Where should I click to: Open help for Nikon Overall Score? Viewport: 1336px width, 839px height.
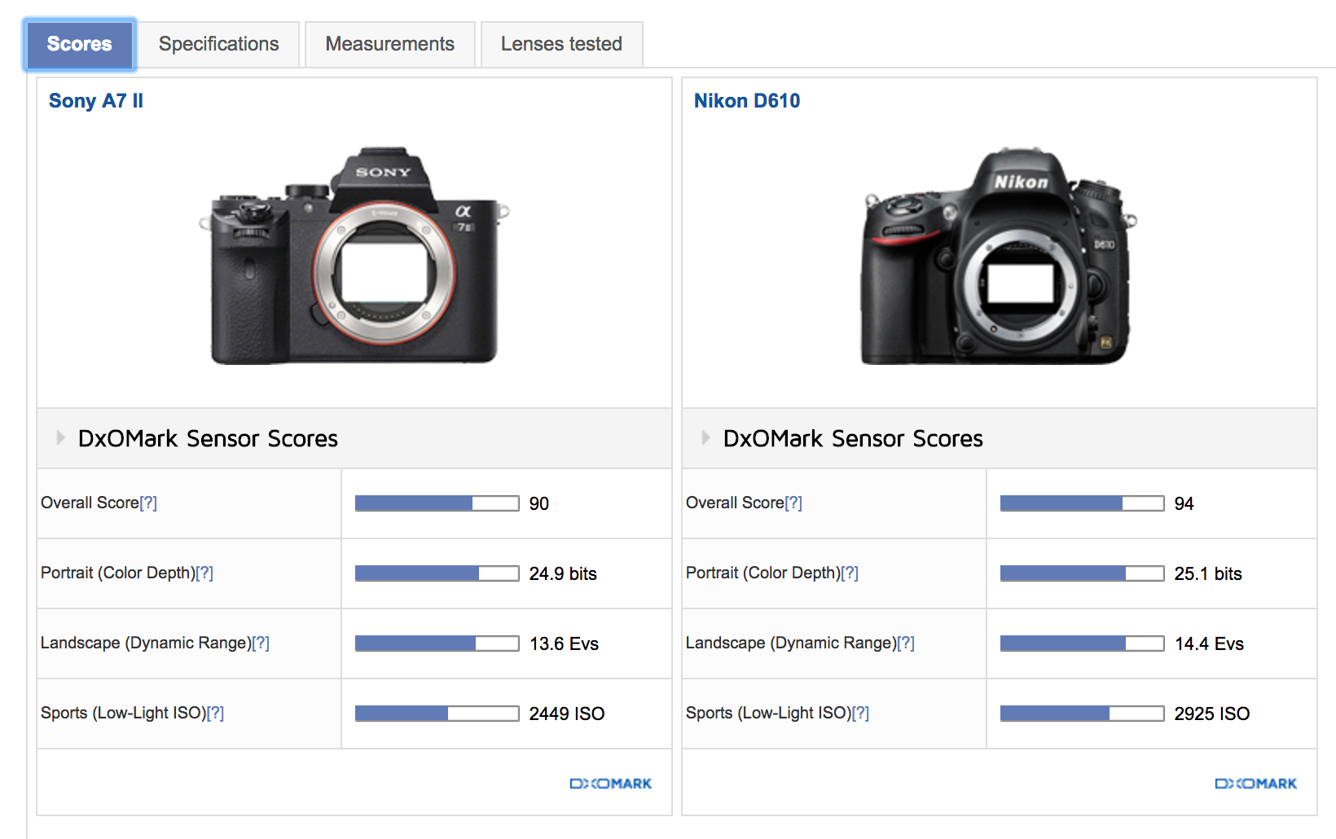pos(793,503)
